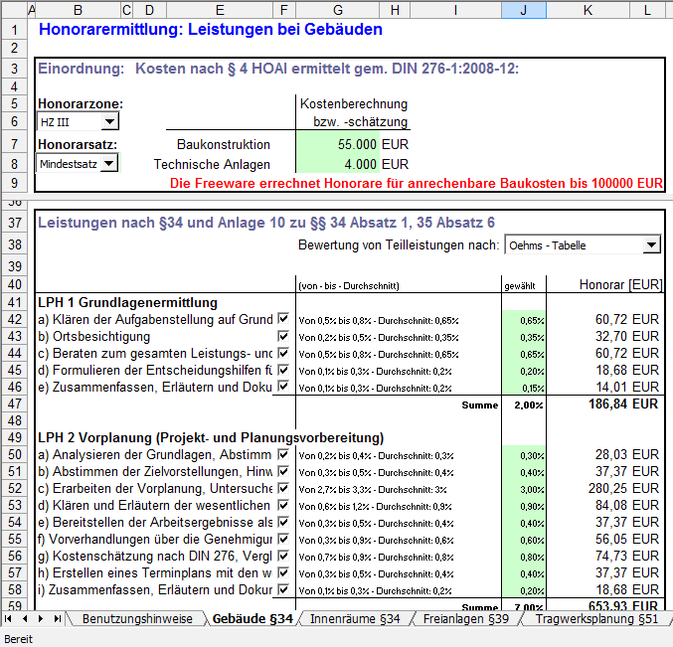Switch to 'Innenräume §34' sheet tab

click(x=355, y=619)
